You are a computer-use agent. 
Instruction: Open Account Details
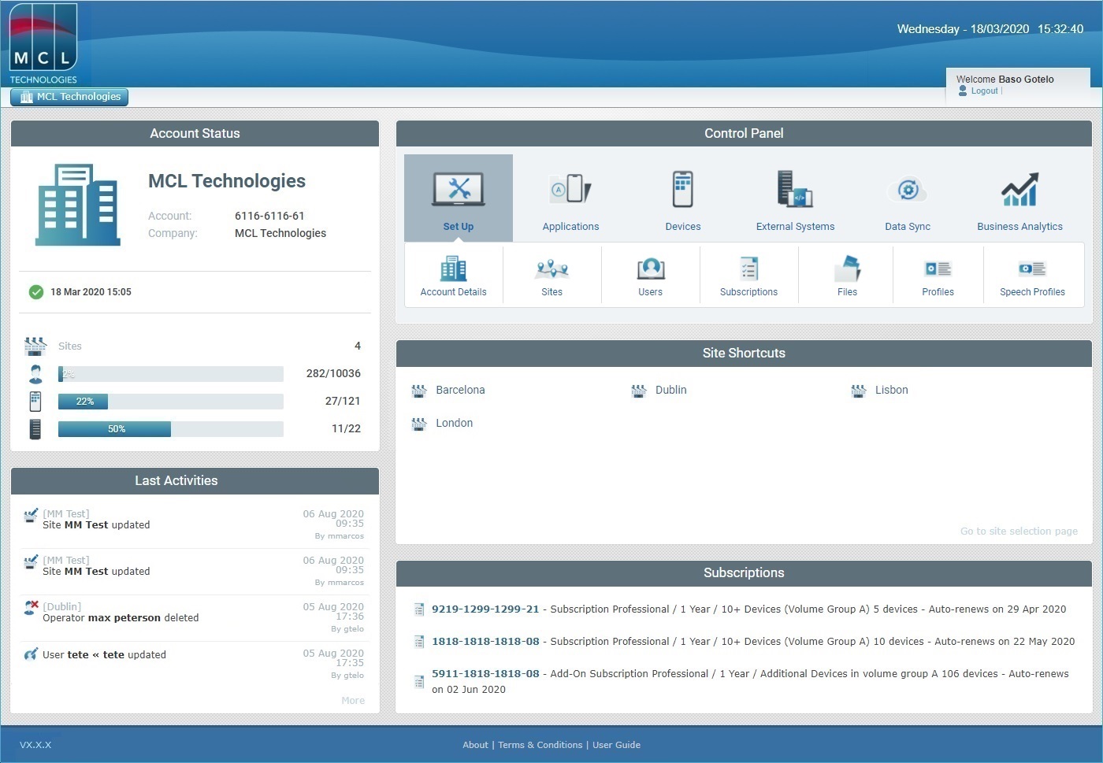pos(454,275)
